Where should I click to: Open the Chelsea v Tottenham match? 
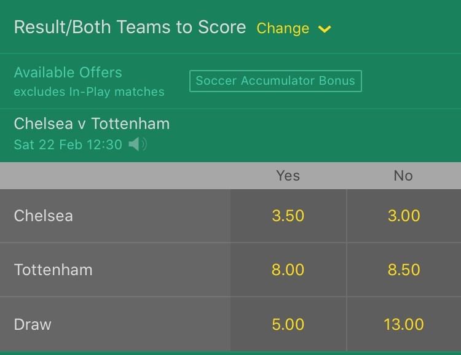92,123
